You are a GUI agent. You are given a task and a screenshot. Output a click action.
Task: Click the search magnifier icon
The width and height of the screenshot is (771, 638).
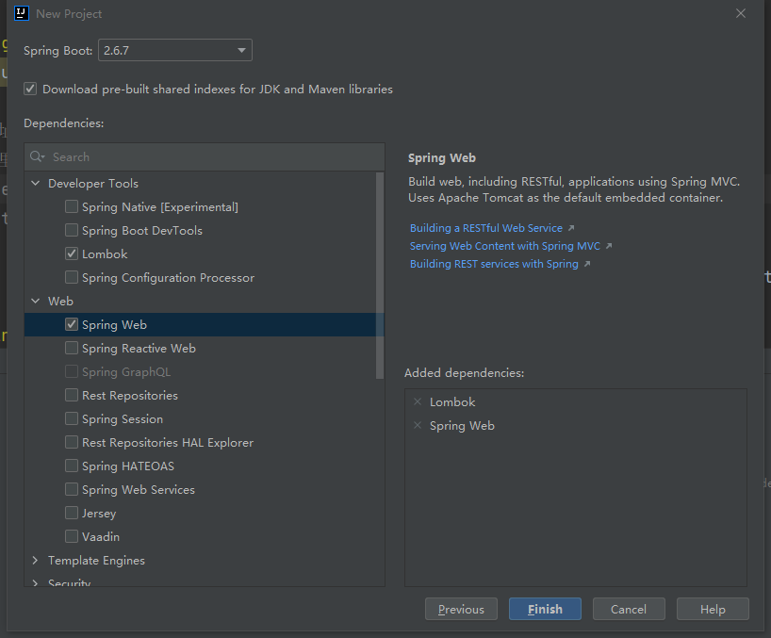[x=37, y=156]
